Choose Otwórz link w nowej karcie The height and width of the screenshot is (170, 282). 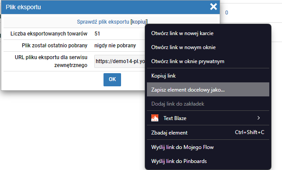click(208, 33)
